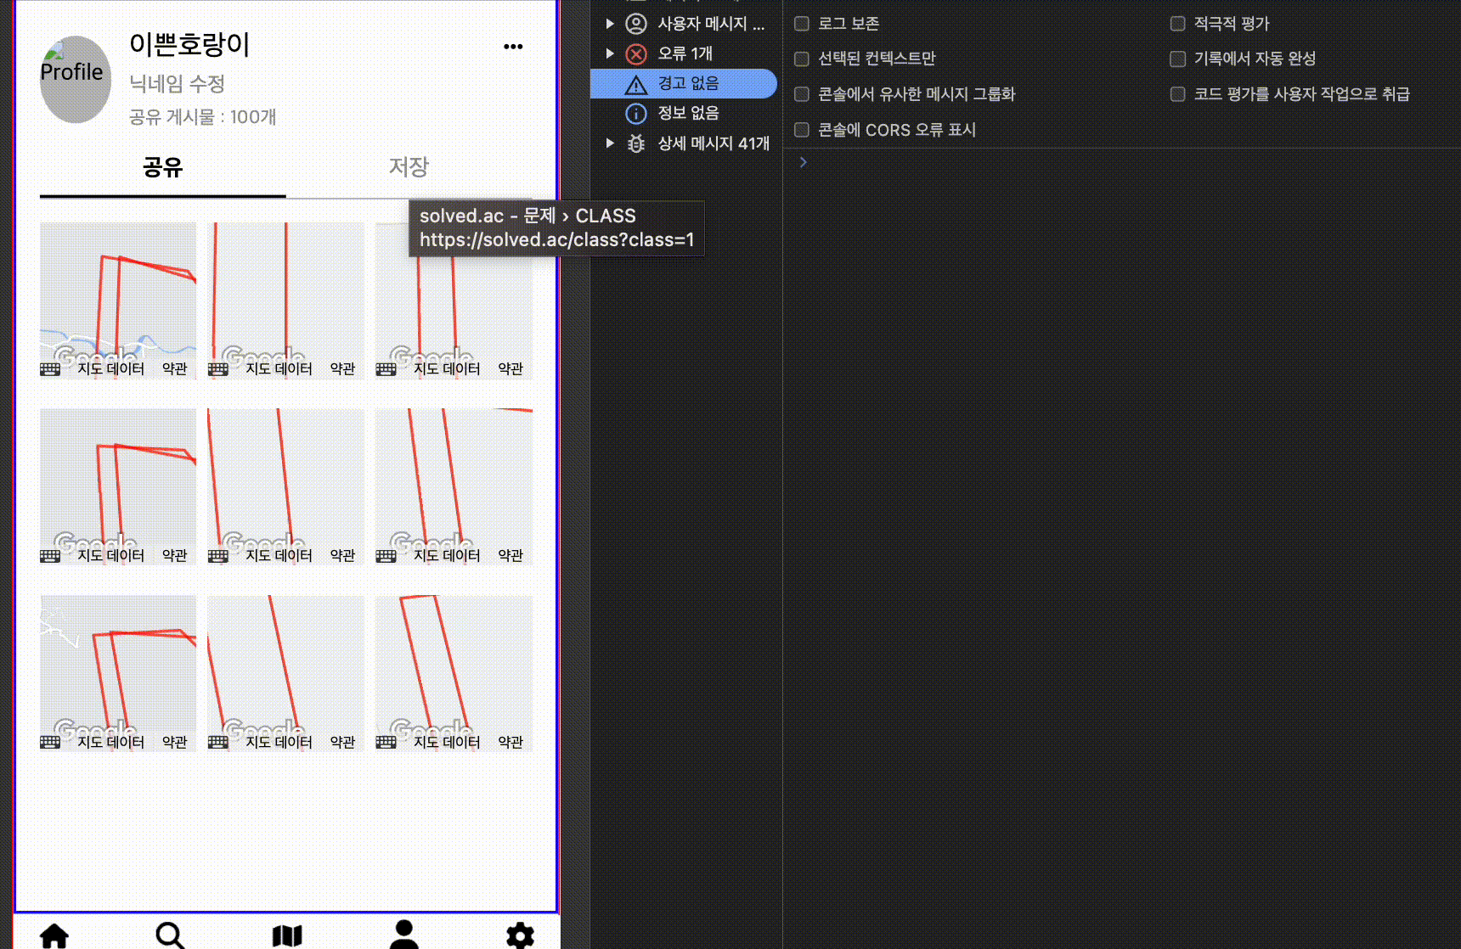Open the search magnifier icon

[170, 935]
